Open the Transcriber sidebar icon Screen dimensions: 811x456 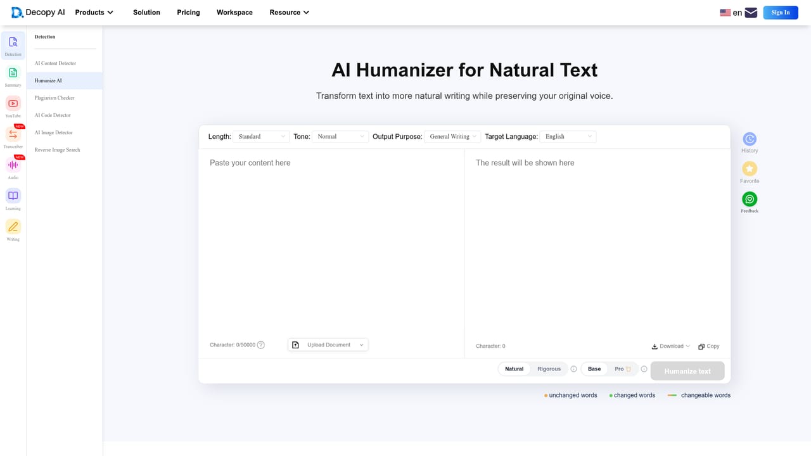click(x=13, y=134)
